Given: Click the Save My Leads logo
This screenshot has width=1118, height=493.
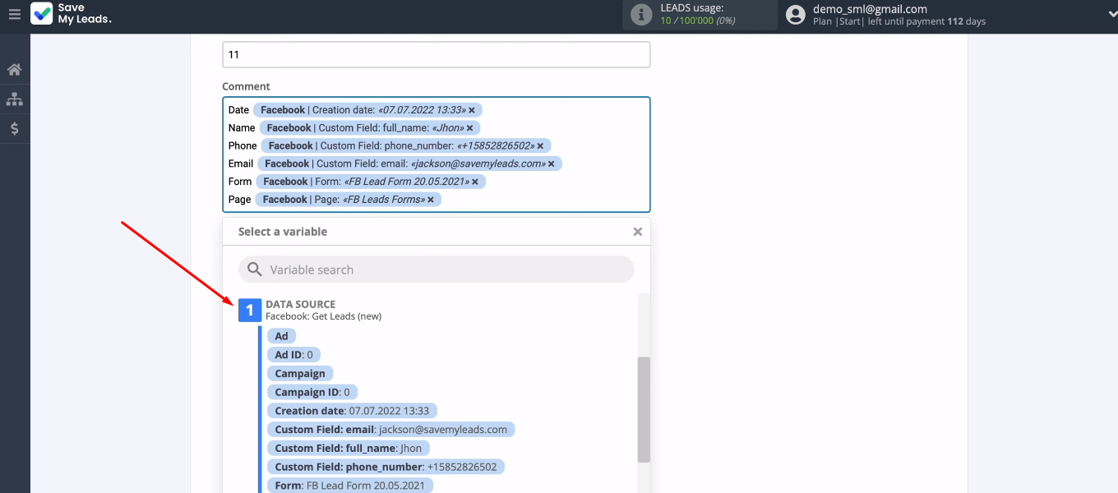Looking at the screenshot, I should click(x=71, y=14).
